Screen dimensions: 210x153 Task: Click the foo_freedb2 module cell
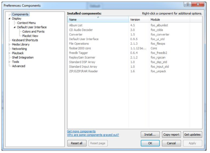coord(159,53)
